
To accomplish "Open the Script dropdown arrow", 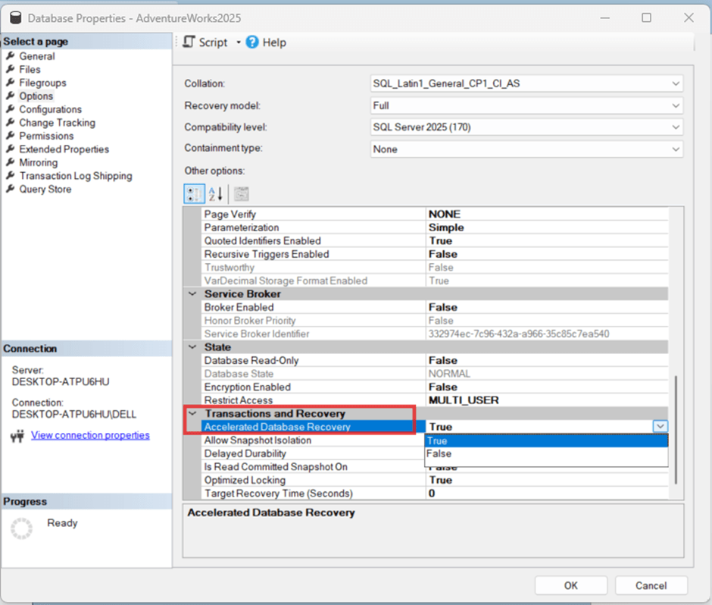I will tap(238, 42).
